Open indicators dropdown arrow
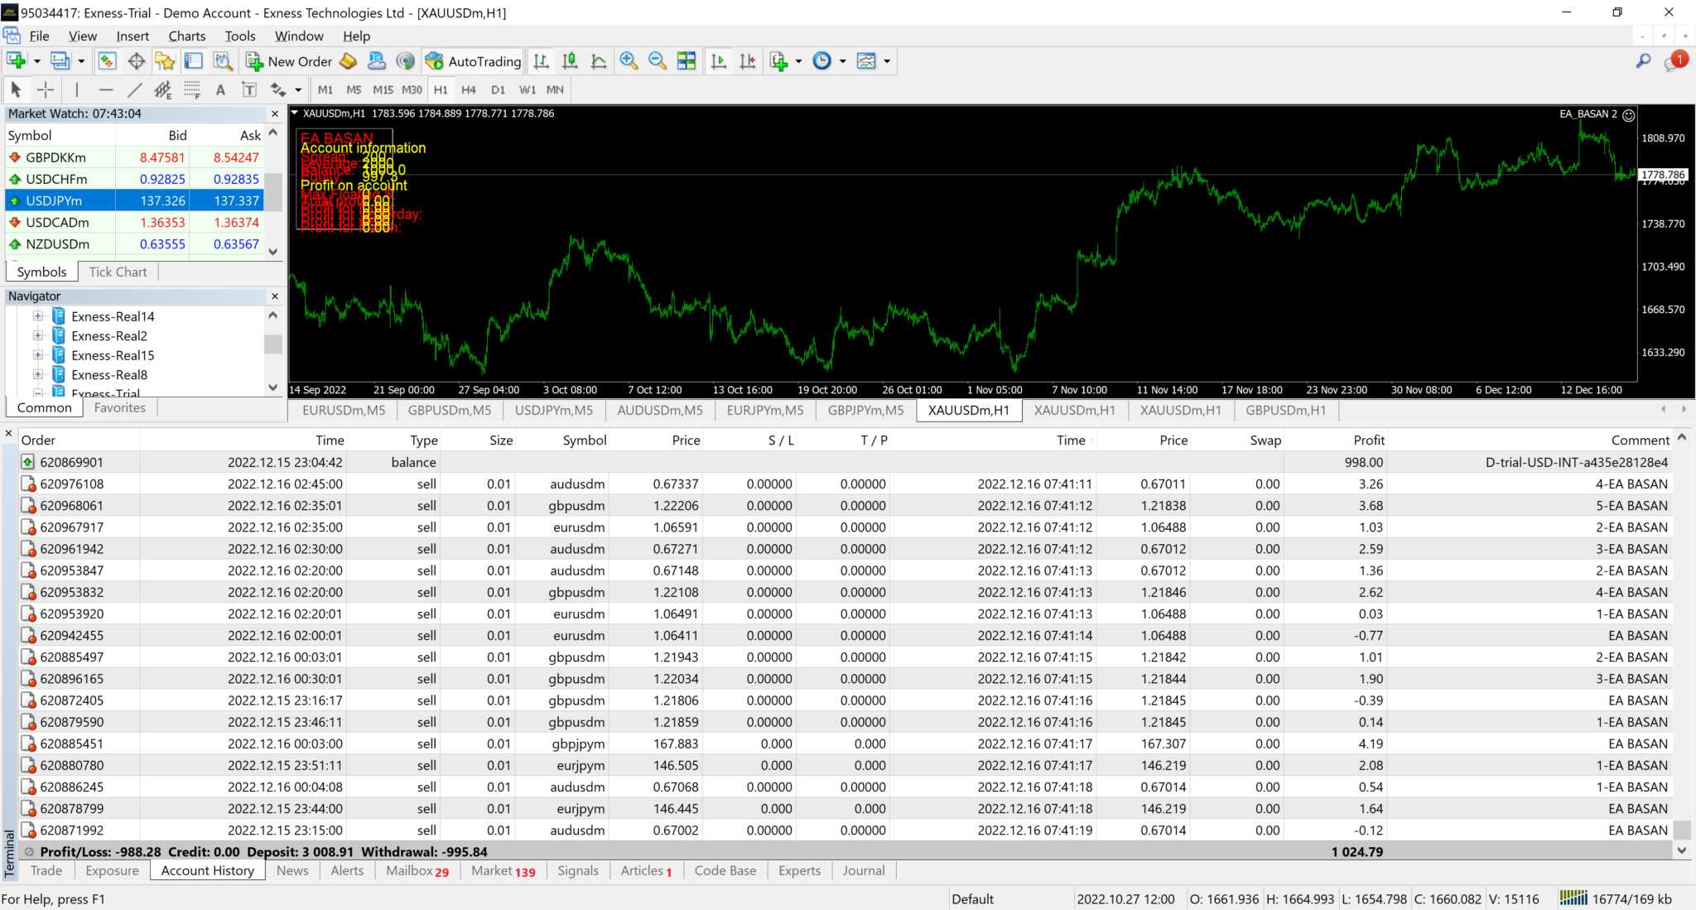The image size is (1696, 910). [798, 61]
